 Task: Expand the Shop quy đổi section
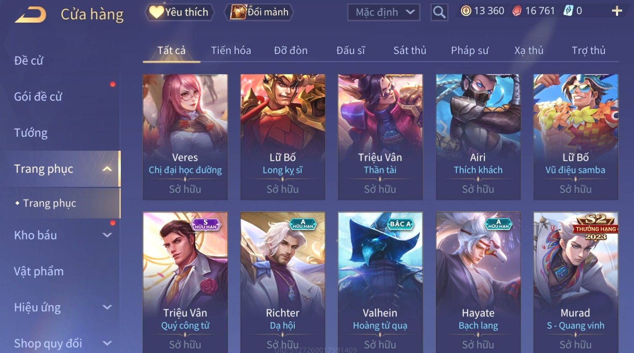107,343
